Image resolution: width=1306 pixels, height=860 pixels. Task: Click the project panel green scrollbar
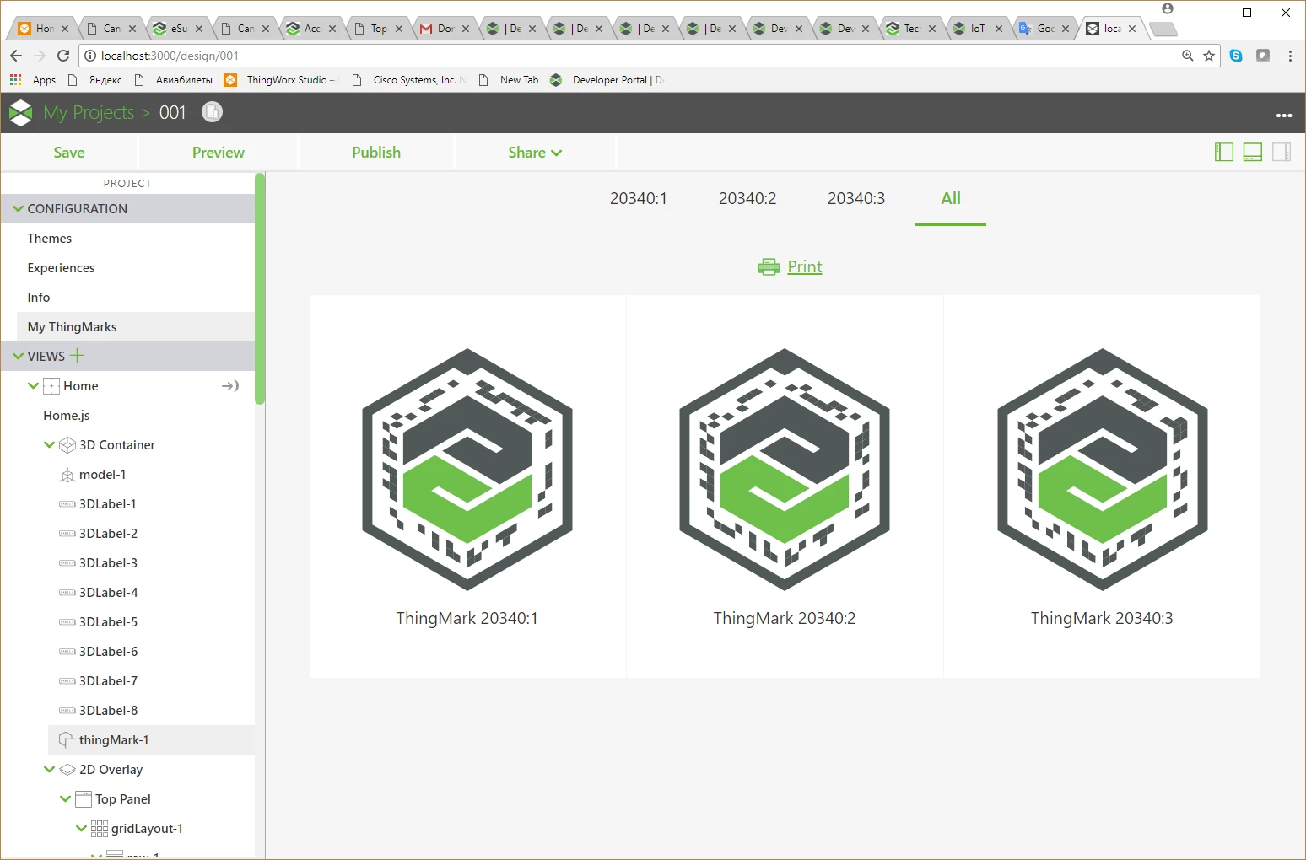[x=260, y=289]
